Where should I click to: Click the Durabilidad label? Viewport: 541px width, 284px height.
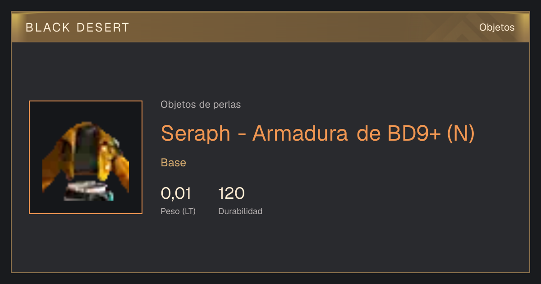pos(240,211)
